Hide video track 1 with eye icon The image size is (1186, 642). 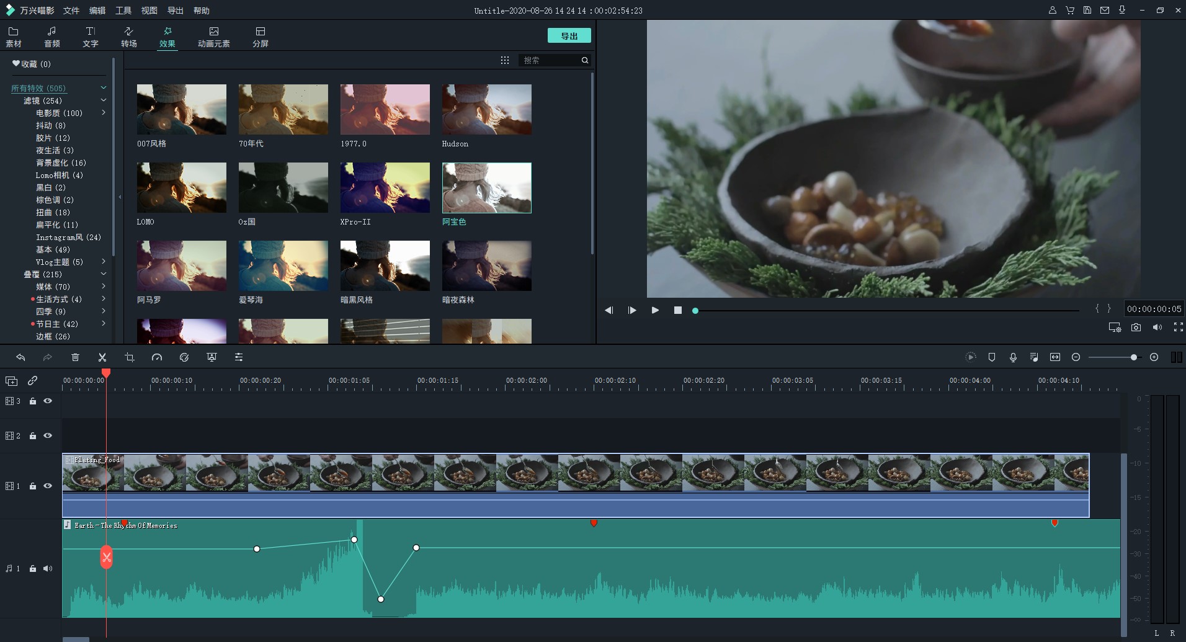pyautogui.click(x=48, y=486)
